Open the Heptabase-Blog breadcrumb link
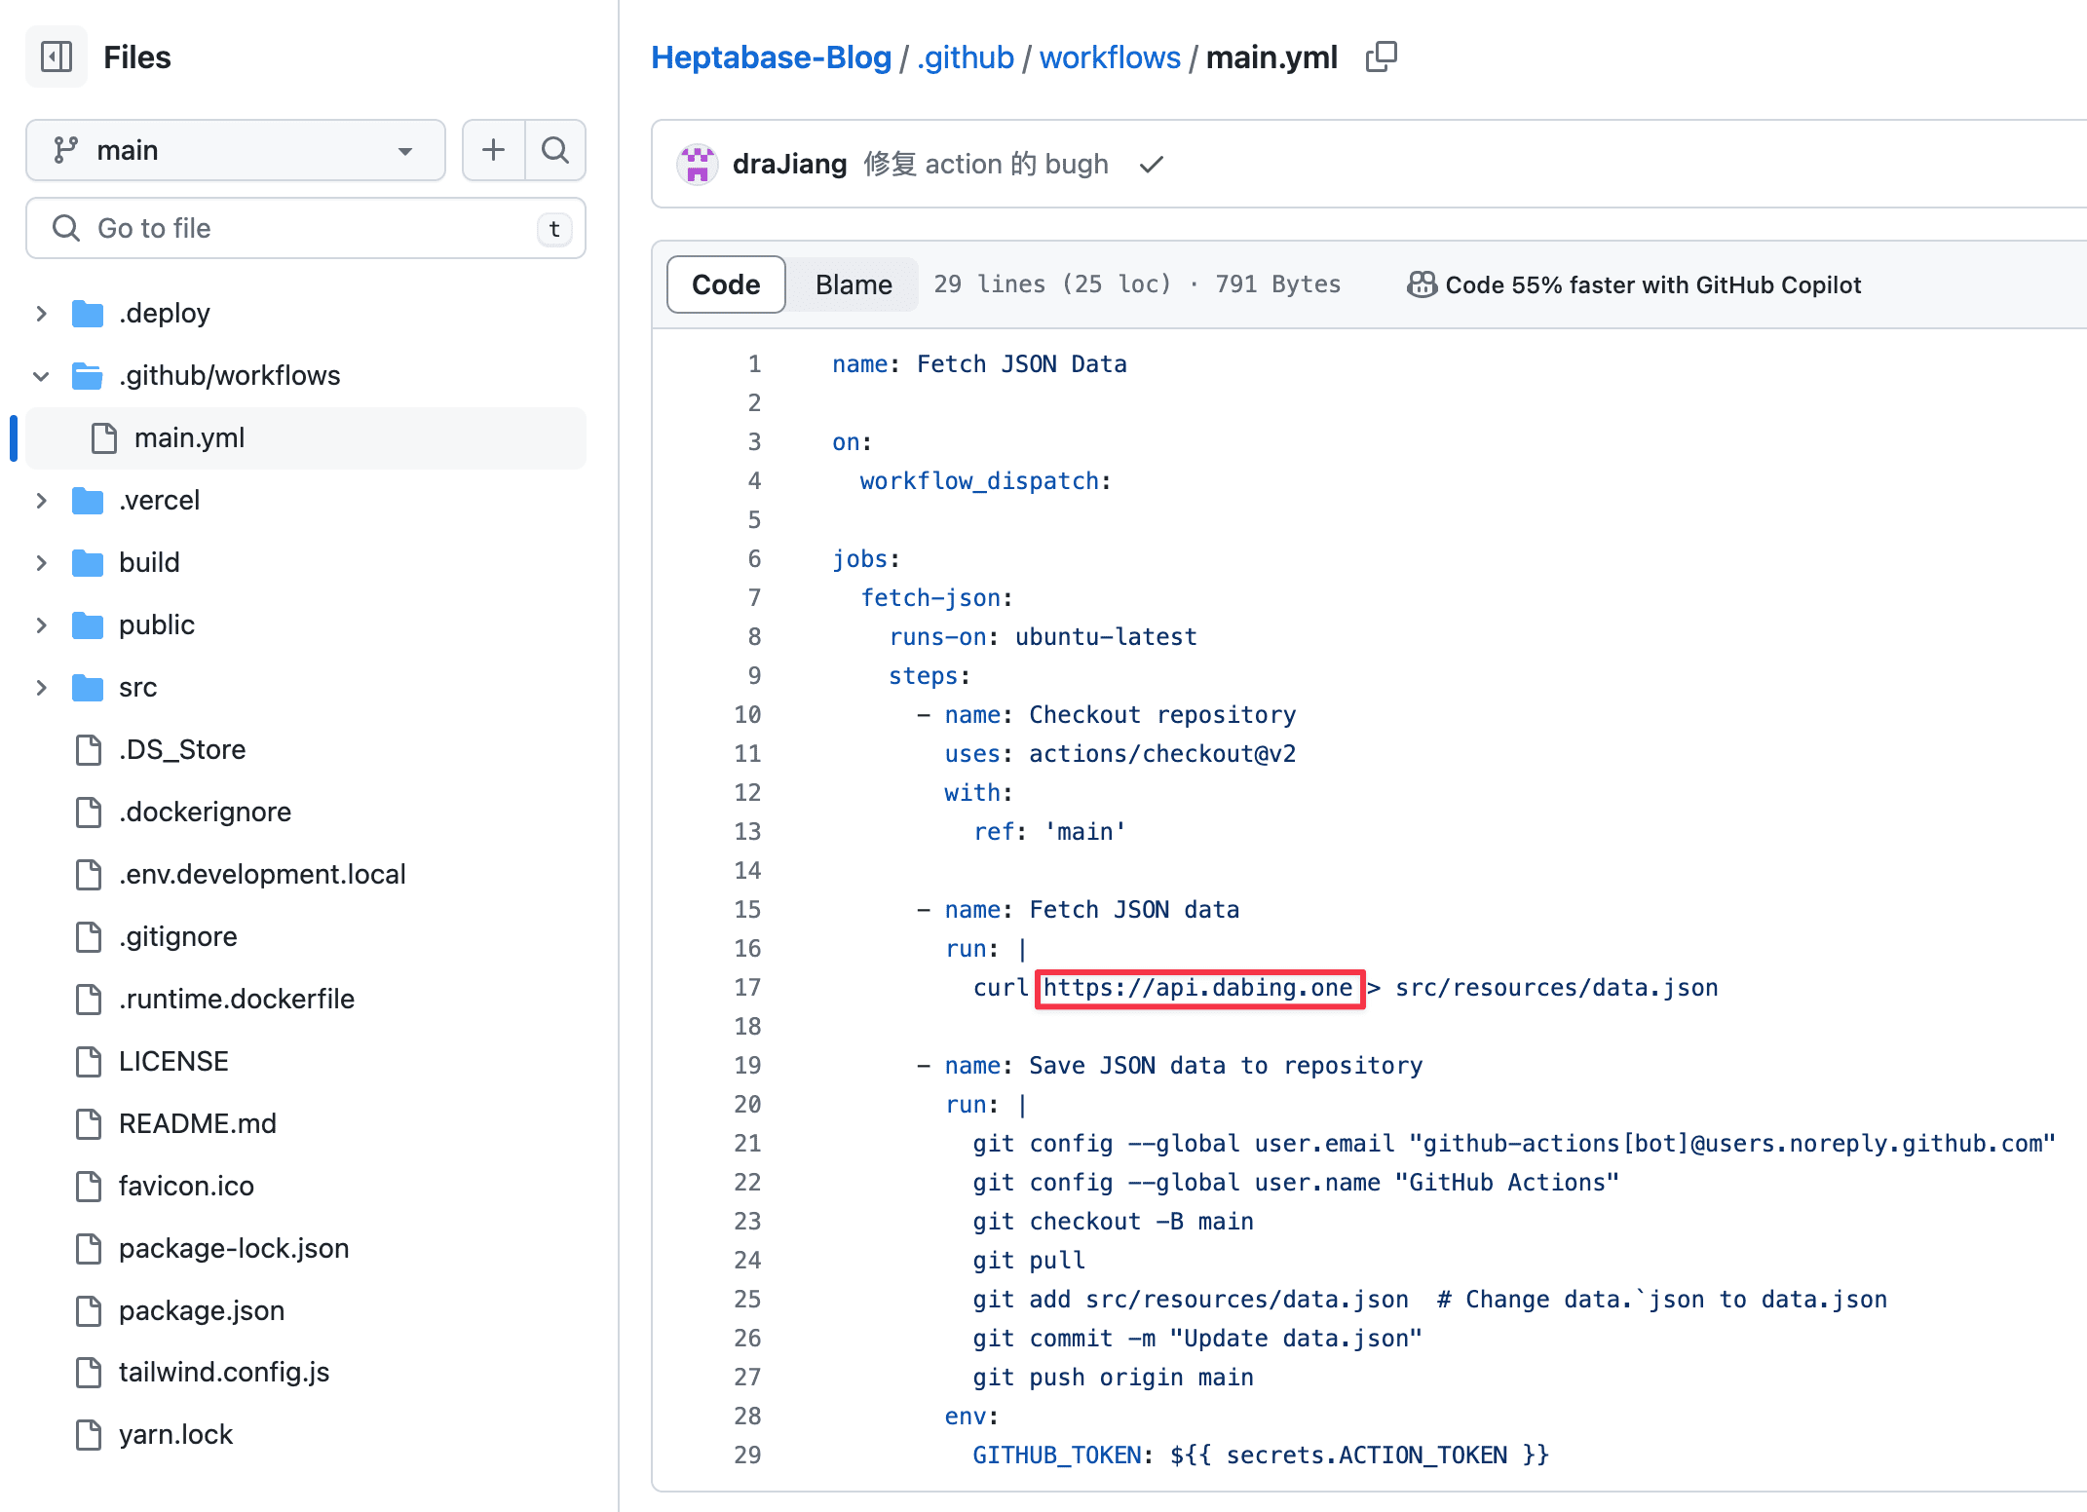Screen dimensions: 2087x1512 [771, 57]
